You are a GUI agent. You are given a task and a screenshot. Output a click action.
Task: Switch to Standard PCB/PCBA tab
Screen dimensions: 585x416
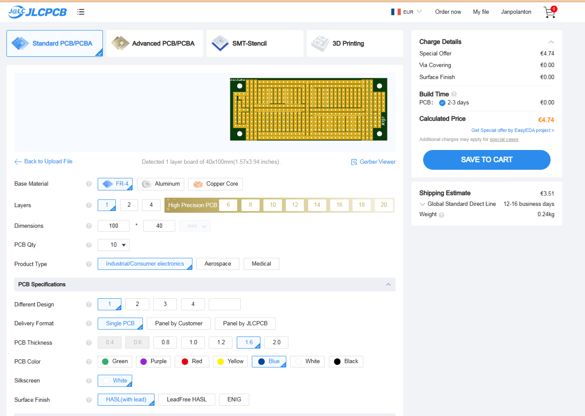click(55, 43)
